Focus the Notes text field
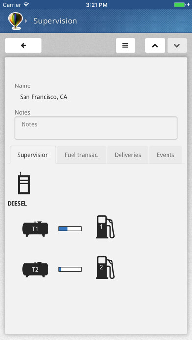 pos(96,128)
